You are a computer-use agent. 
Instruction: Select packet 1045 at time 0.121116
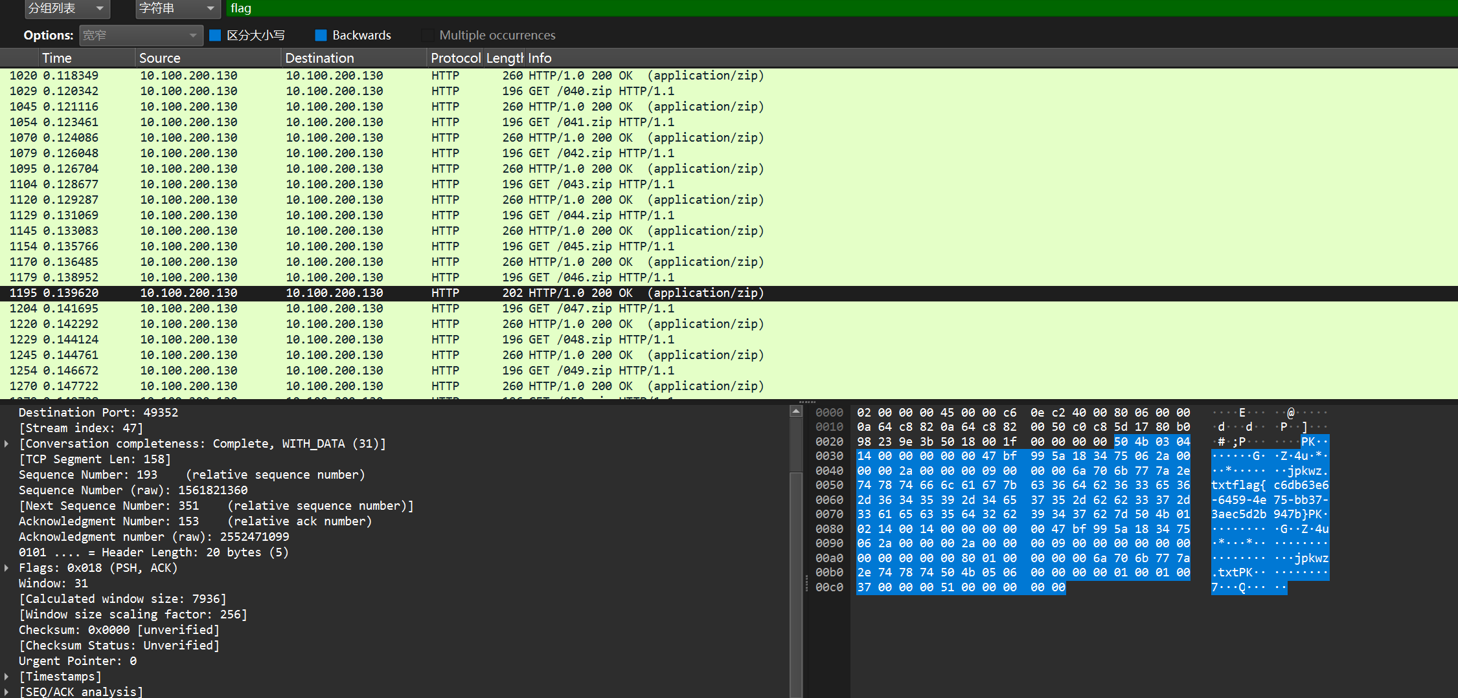(x=729, y=107)
